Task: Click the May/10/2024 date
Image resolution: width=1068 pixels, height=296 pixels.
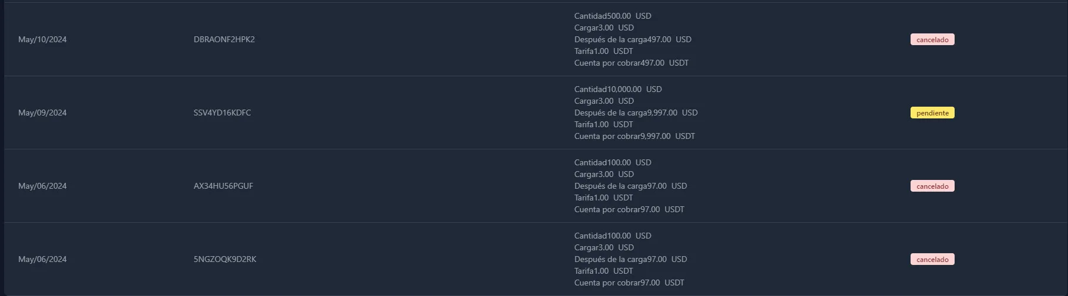Action: pos(42,39)
